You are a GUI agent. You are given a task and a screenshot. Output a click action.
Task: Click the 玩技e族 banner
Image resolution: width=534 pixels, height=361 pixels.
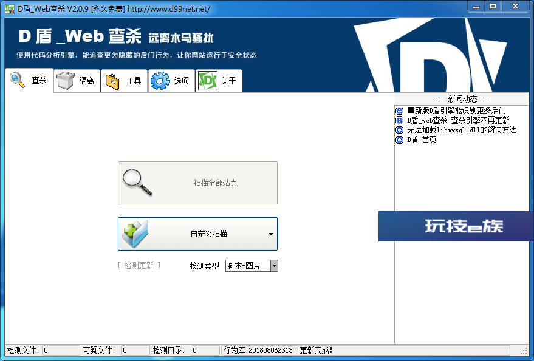point(456,226)
